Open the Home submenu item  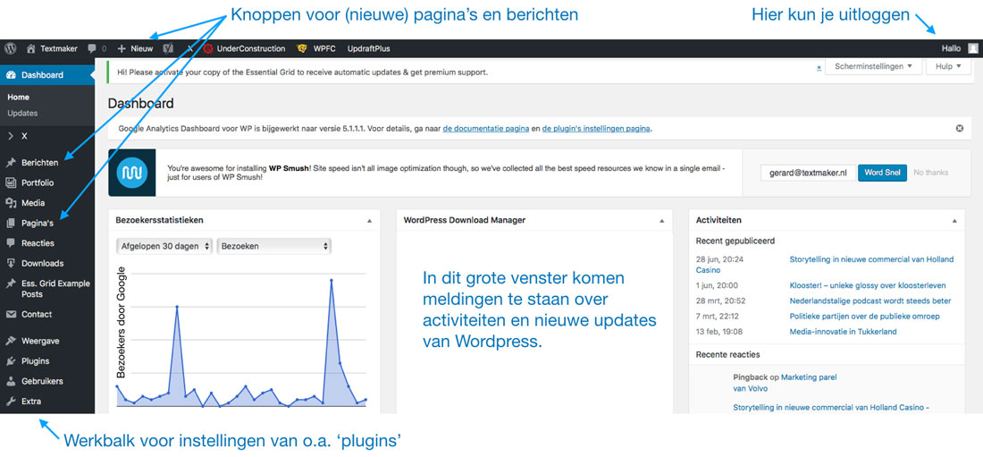18,97
